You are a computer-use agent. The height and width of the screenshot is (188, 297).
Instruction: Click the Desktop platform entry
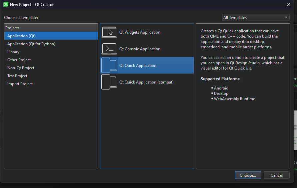point(221,94)
